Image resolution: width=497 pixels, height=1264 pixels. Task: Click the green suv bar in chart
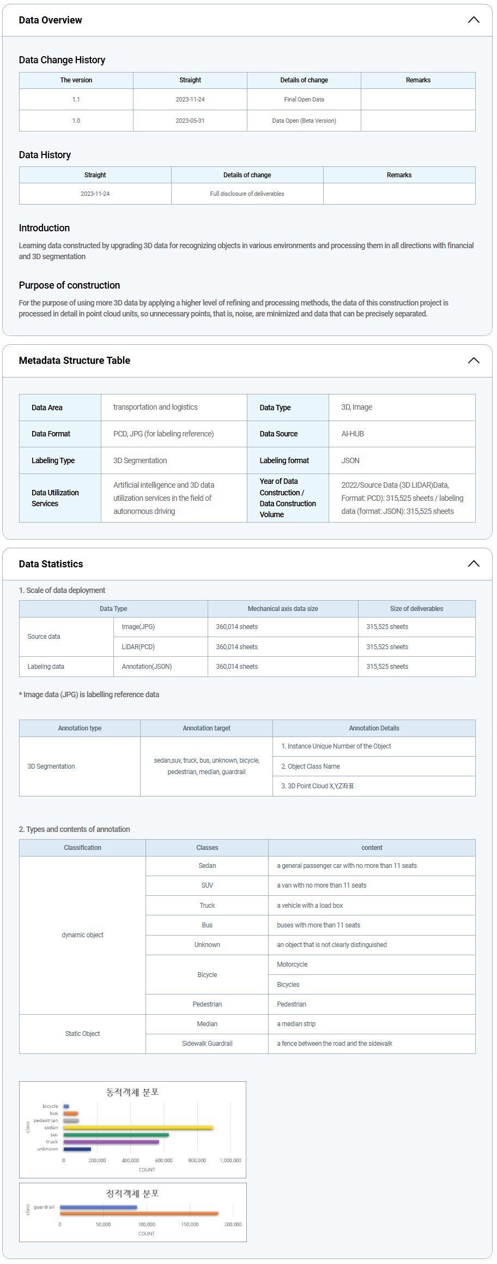(x=116, y=1135)
